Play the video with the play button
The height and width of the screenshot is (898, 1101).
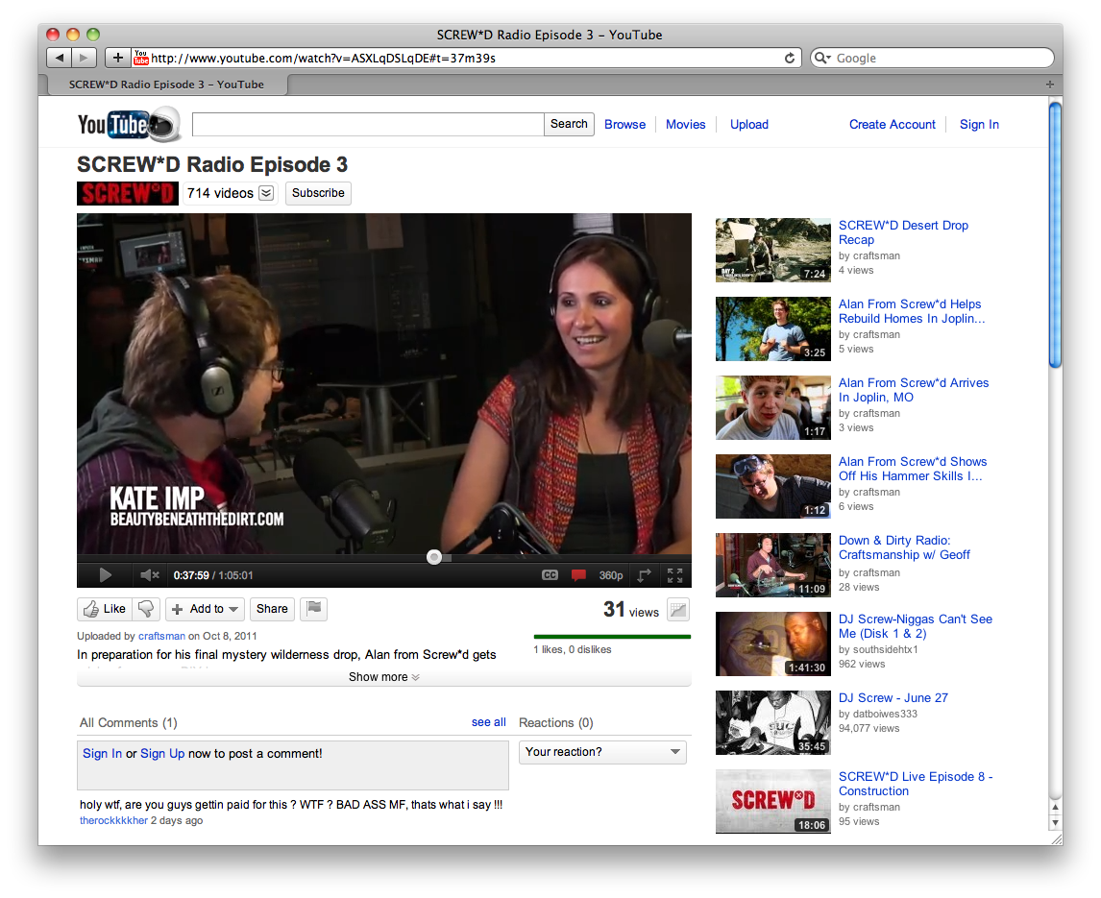[x=106, y=575]
